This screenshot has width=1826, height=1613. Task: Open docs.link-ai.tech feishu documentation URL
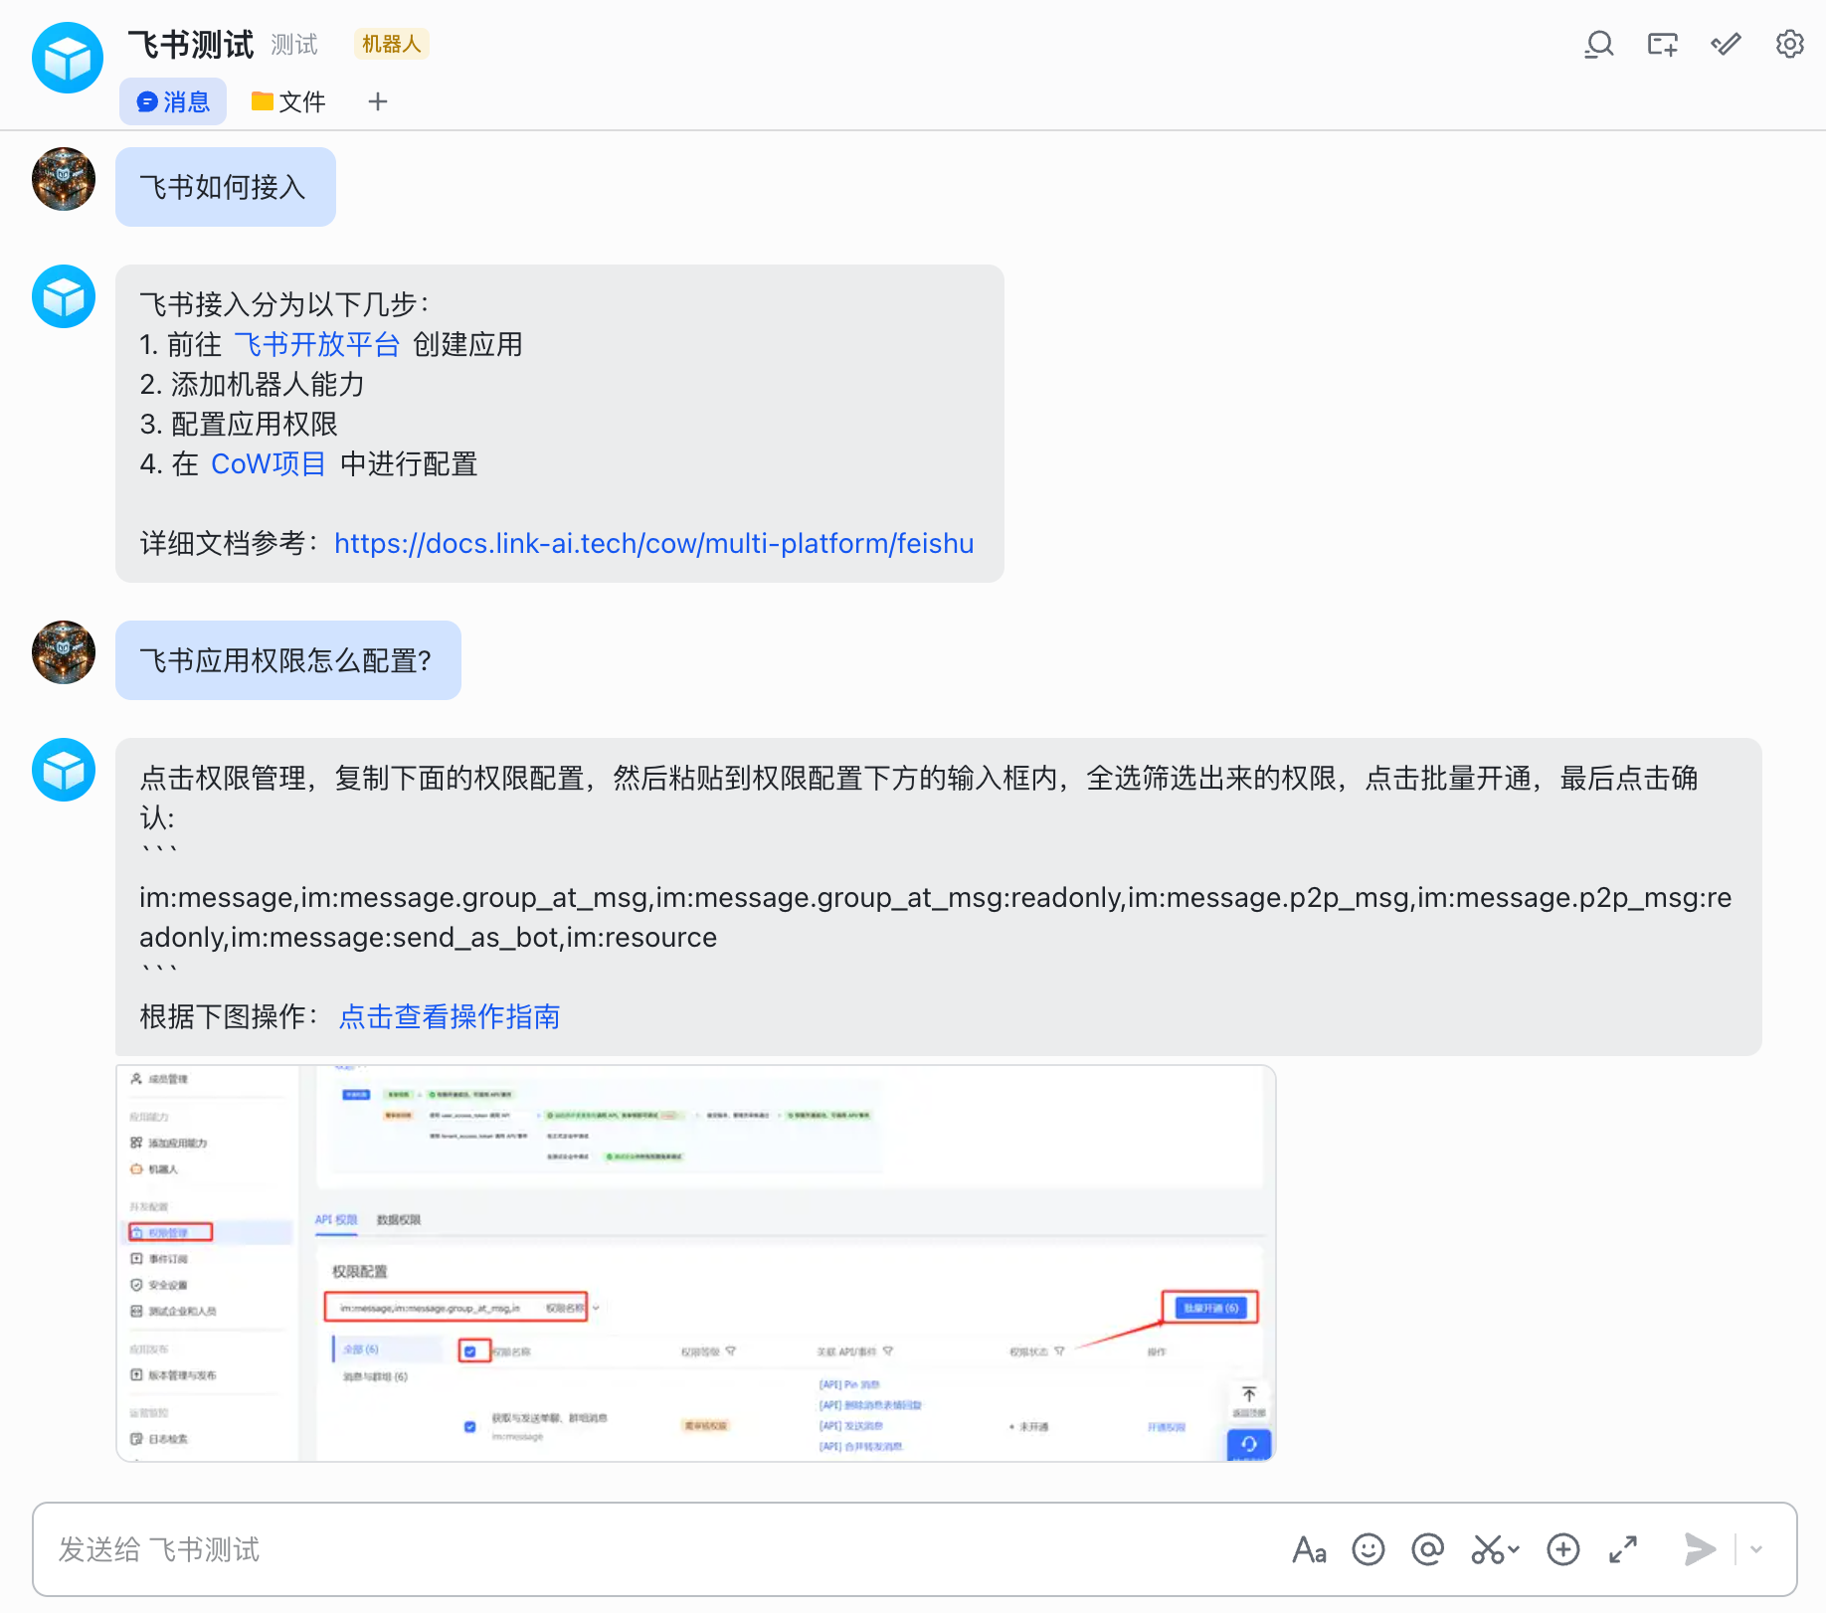point(653,543)
